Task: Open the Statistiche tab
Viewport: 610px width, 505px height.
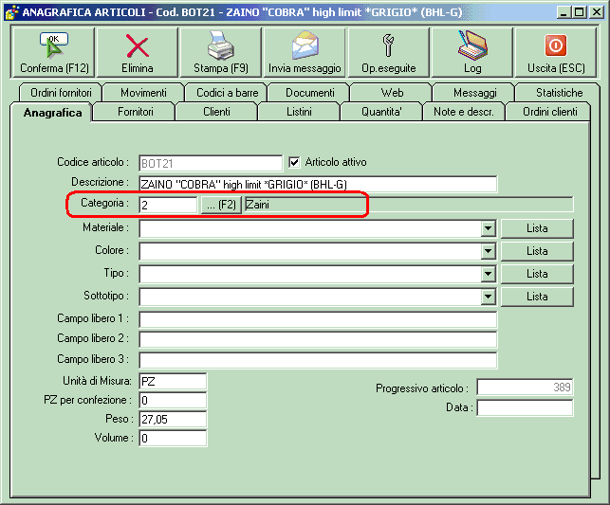Action: coord(559,93)
